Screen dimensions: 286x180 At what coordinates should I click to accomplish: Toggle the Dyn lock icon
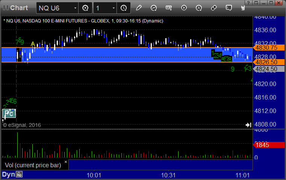[x=19, y=174]
